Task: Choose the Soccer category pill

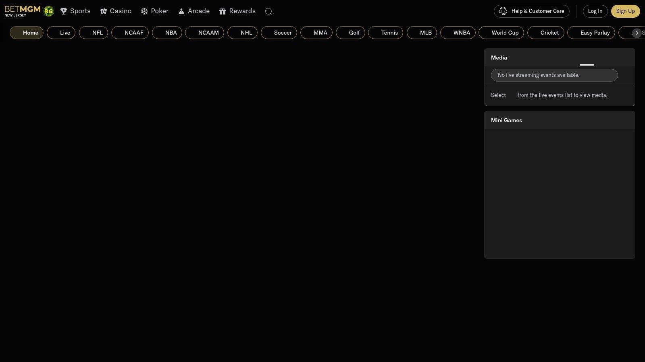Action: (279, 33)
